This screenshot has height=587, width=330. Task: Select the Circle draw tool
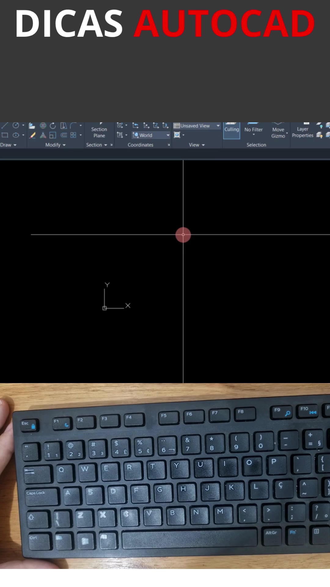16,125
